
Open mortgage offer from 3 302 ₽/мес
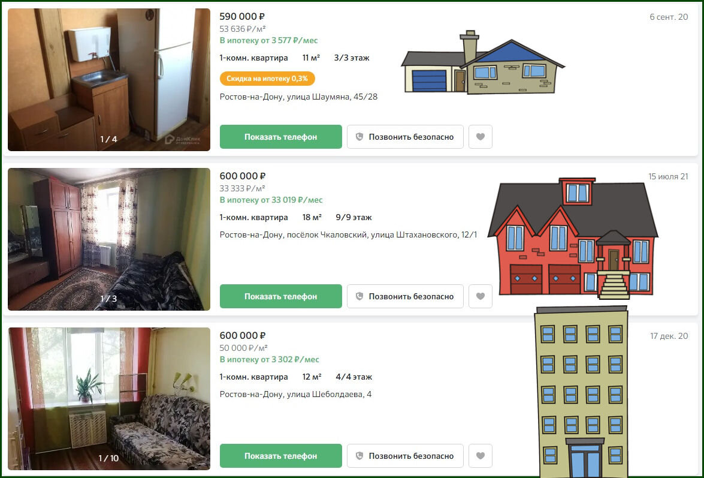[270, 359]
